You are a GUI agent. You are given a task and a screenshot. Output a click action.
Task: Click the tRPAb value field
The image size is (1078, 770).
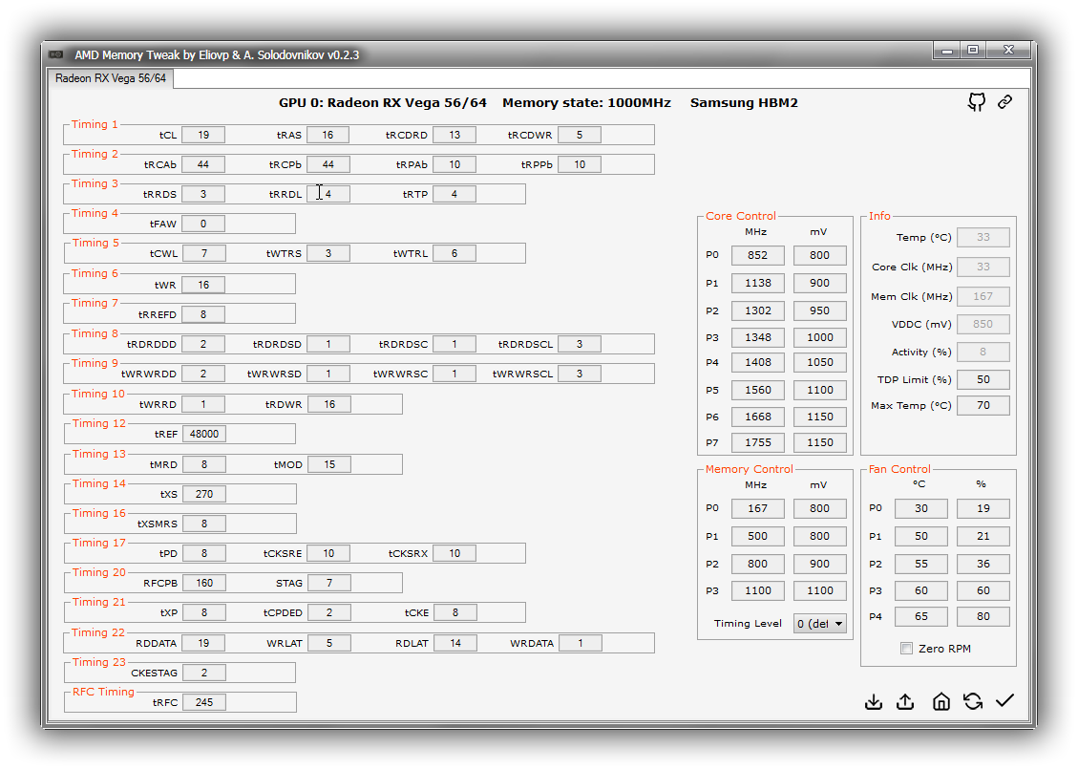click(454, 164)
